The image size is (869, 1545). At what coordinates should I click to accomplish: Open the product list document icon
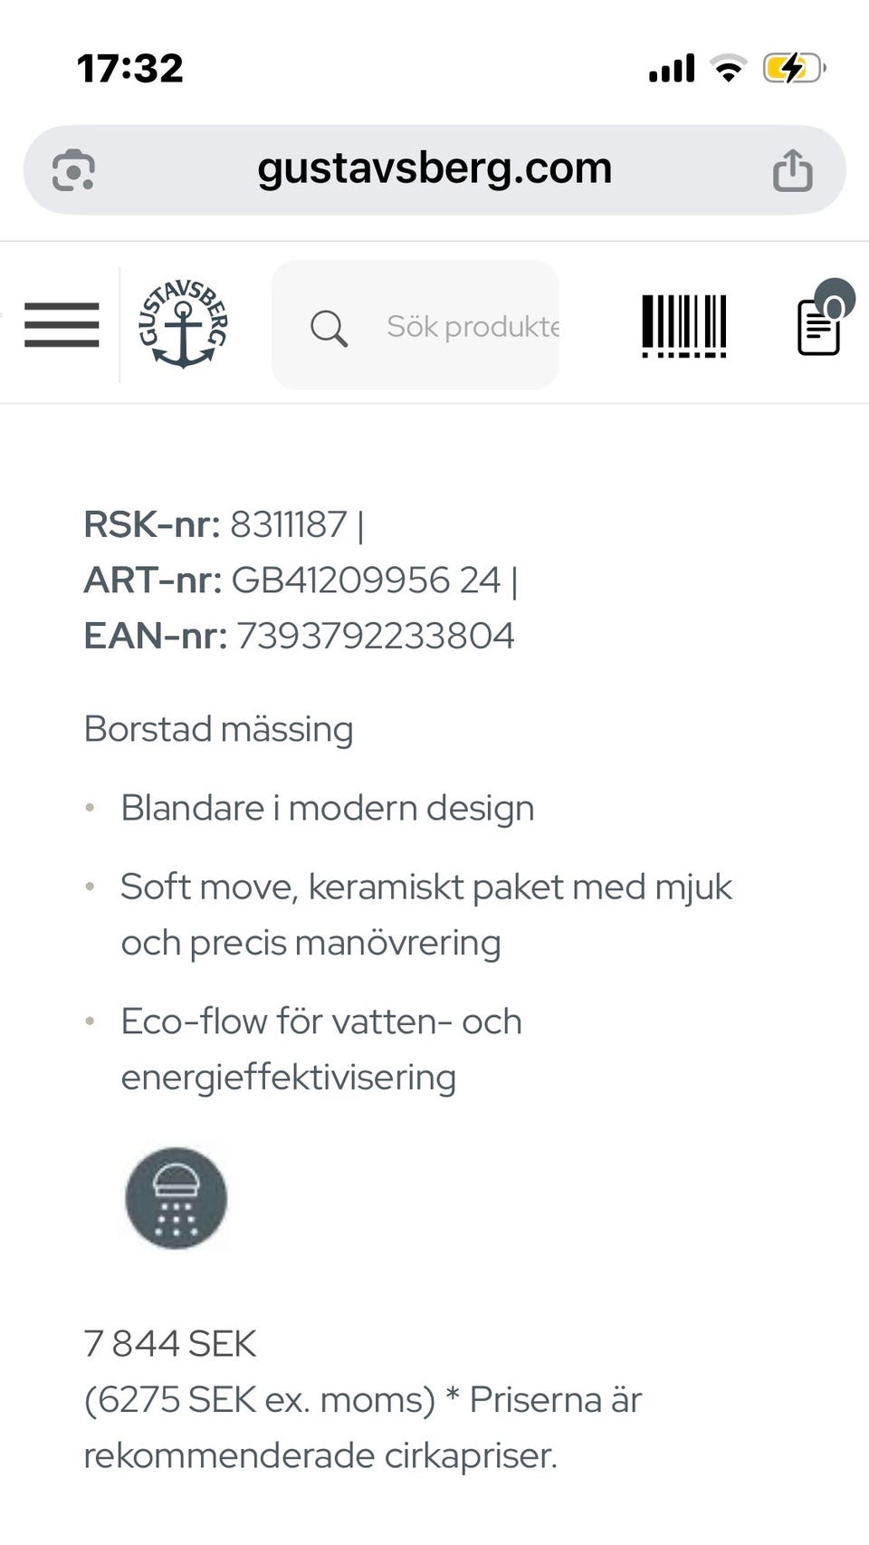click(820, 326)
